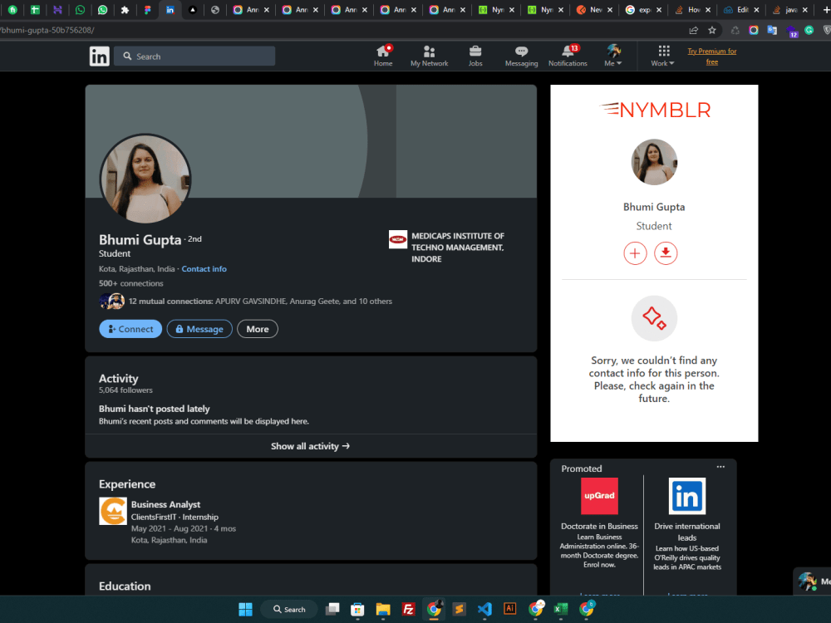
Task: Expand the Me profile menu
Action: (x=613, y=56)
